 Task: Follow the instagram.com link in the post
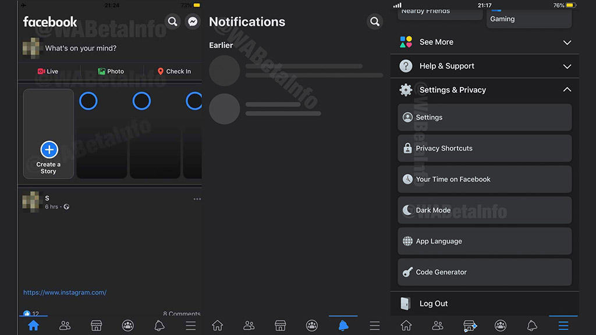[x=65, y=293]
